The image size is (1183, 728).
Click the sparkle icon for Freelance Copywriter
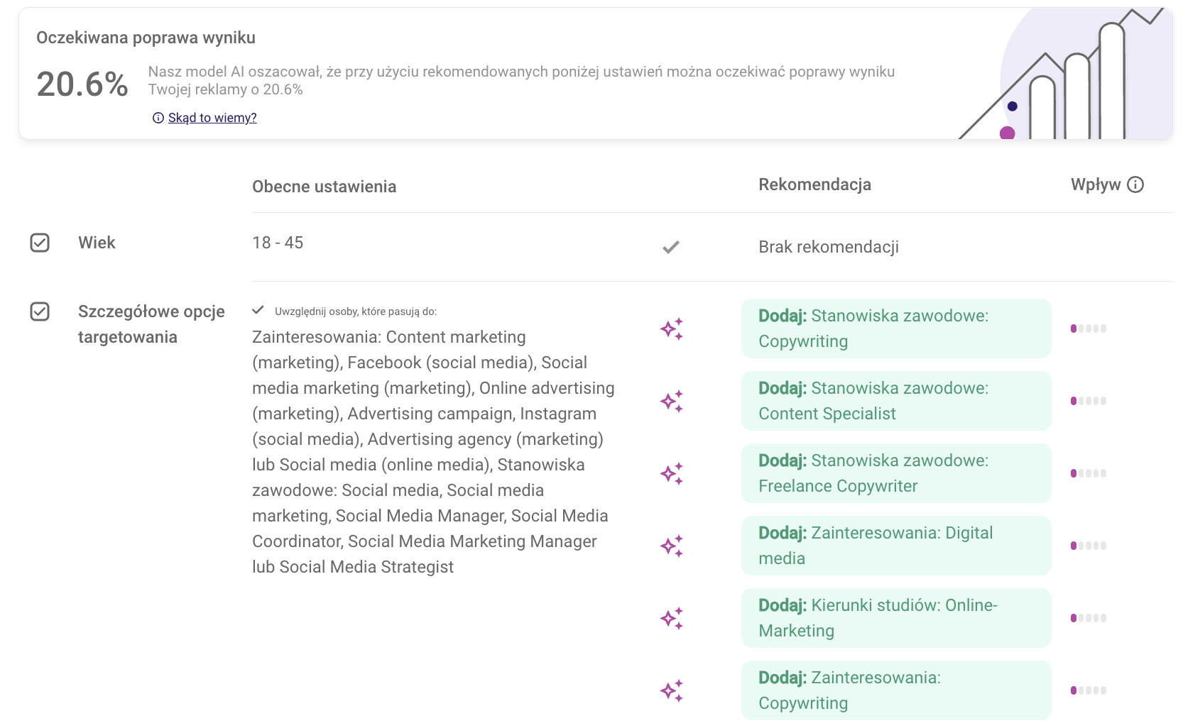pos(672,473)
